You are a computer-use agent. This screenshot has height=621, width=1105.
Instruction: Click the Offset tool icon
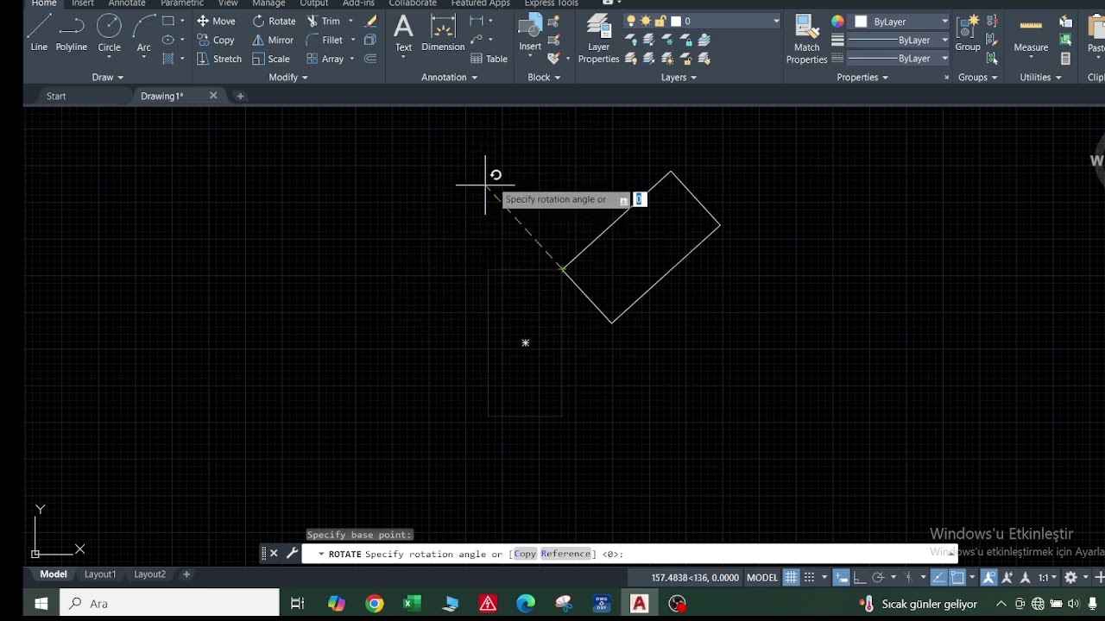370,59
